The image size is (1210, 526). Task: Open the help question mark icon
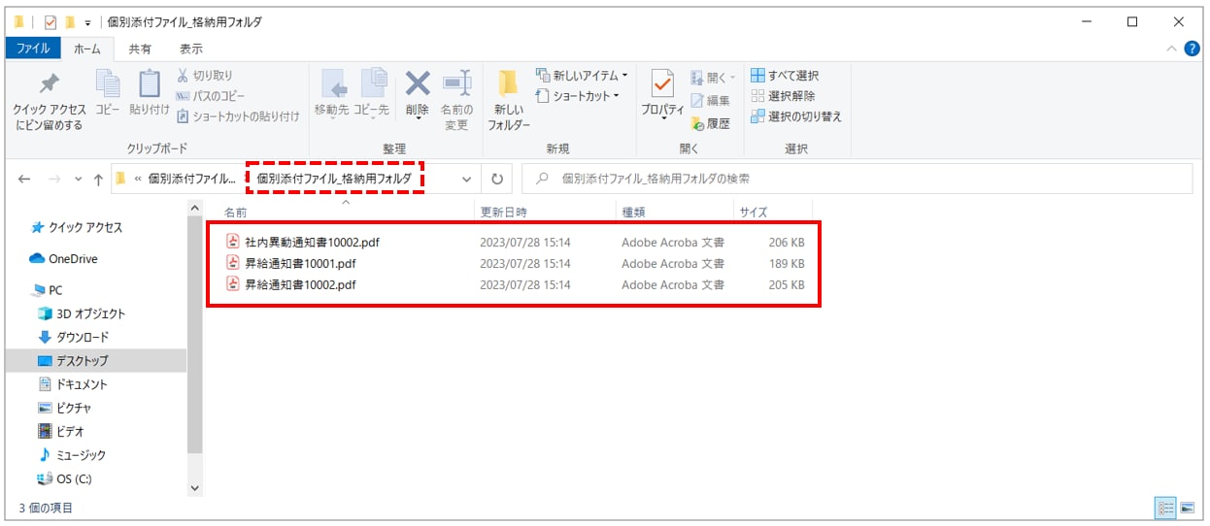[x=1192, y=49]
